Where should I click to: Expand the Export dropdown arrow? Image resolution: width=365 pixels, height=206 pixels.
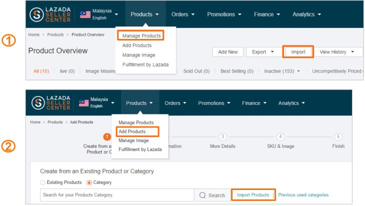coord(272,52)
